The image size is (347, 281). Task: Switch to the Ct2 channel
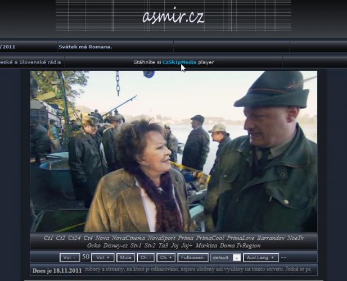60,238
